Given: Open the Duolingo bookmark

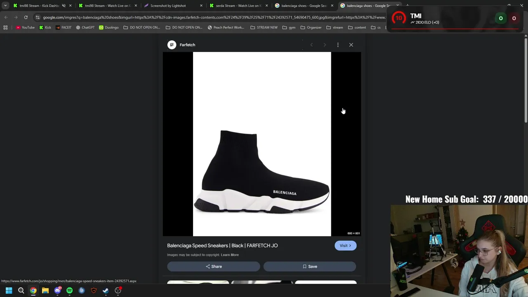Looking at the screenshot, I should click(x=108, y=28).
